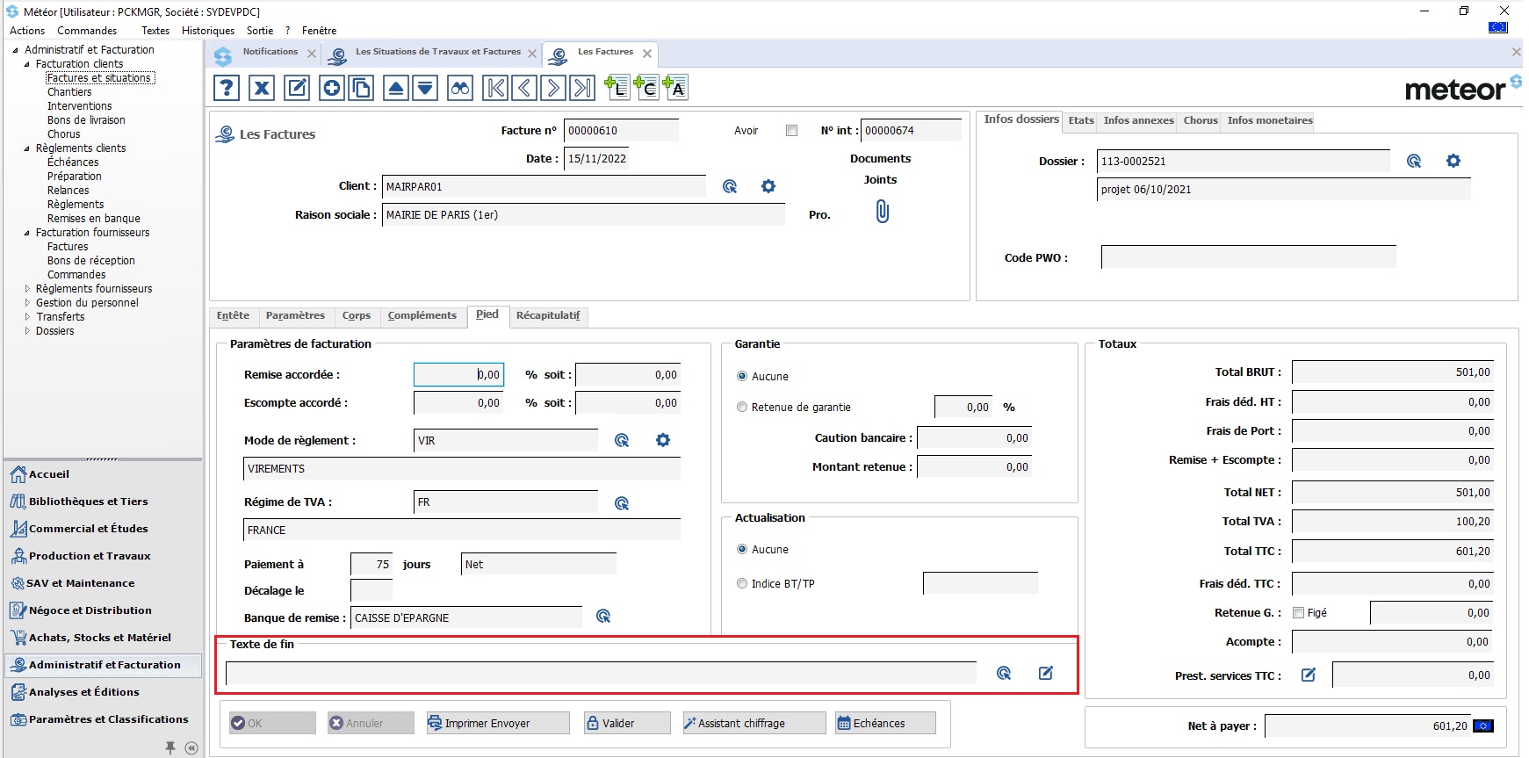The height and width of the screenshot is (758, 1529).
Task: Open Bibliothèques et Tiers module
Action: click(x=103, y=502)
